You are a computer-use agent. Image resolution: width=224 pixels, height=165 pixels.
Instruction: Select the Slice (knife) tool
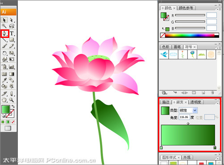[x=4, y=94]
